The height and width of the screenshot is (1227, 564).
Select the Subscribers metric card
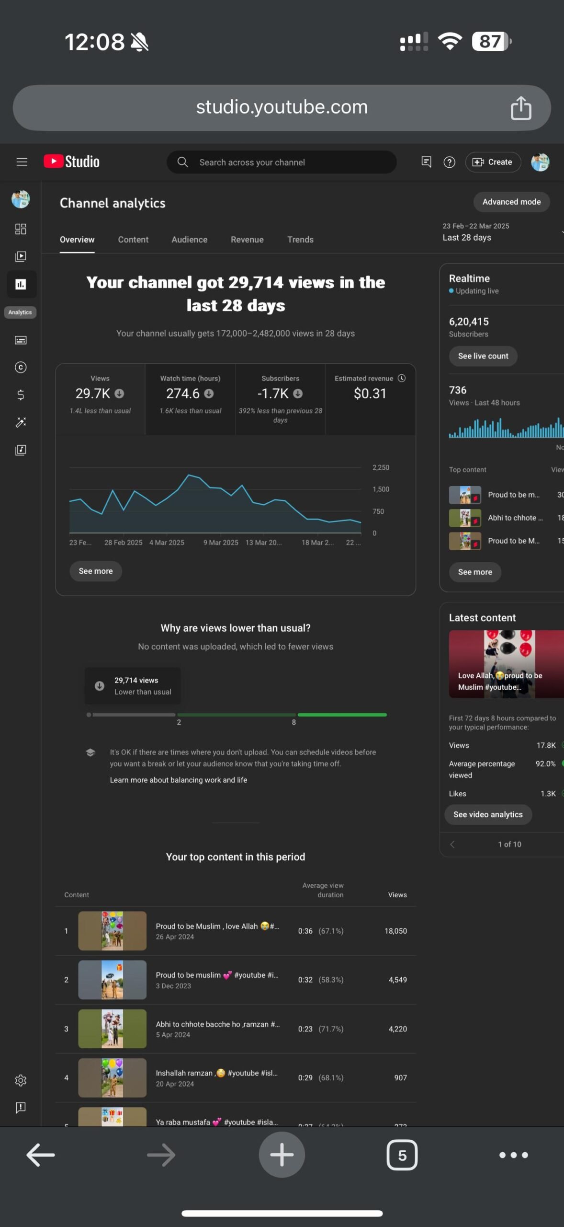[x=281, y=399]
